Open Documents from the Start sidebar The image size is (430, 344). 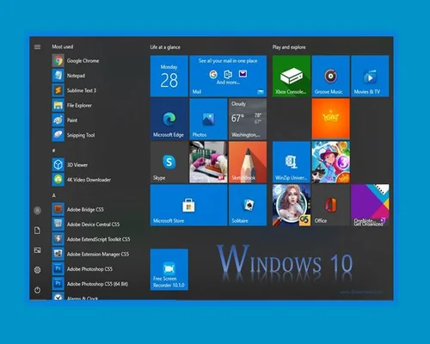tap(37, 230)
